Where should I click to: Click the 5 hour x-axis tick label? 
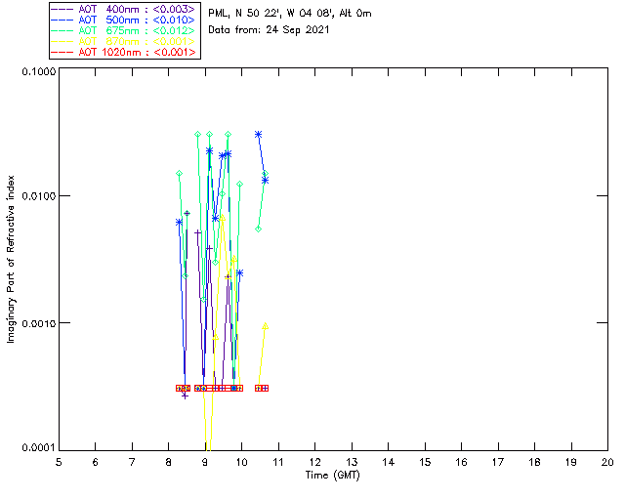tap(59, 462)
